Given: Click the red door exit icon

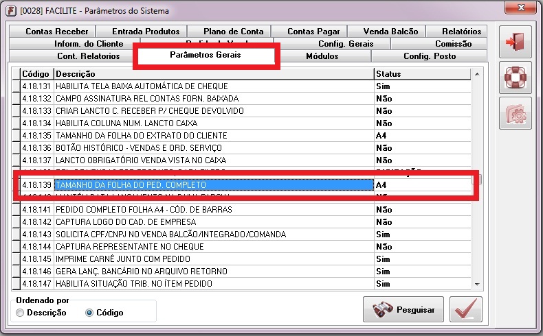Looking at the screenshot, I should 516,41.
